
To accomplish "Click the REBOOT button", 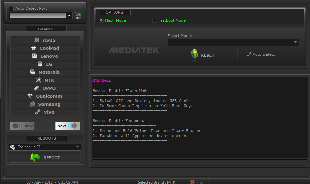I will 45,158.
